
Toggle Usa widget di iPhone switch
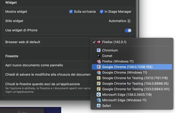[x=128, y=30]
